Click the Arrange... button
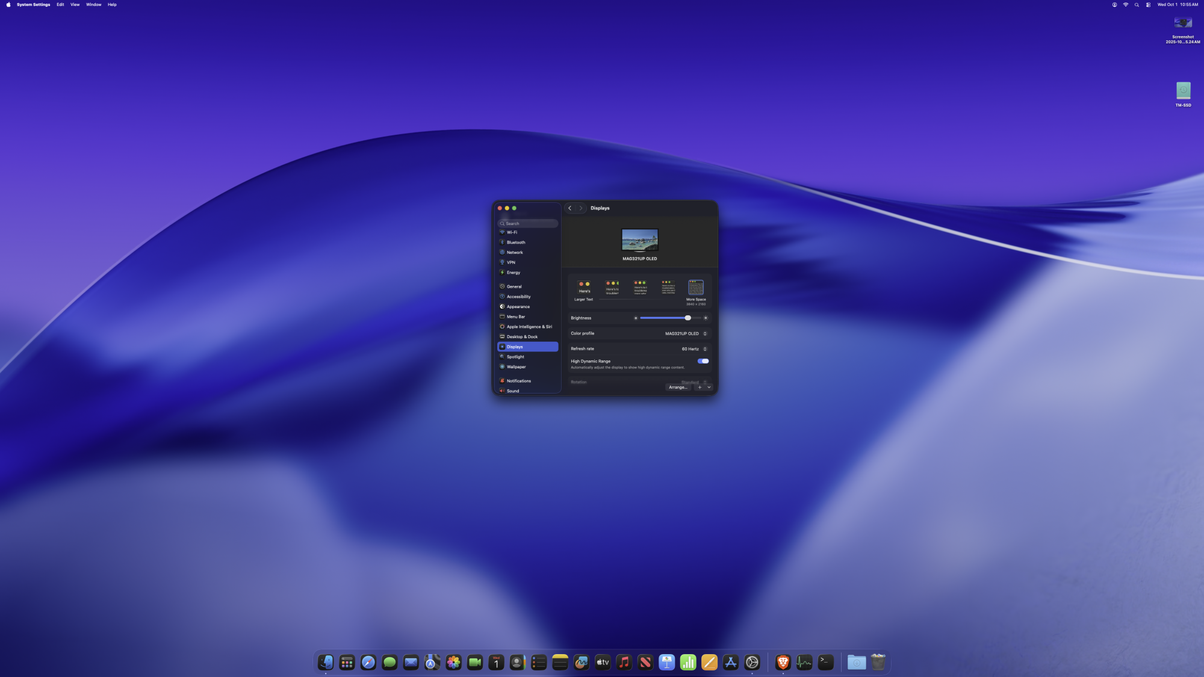The image size is (1204, 677). 677,388
